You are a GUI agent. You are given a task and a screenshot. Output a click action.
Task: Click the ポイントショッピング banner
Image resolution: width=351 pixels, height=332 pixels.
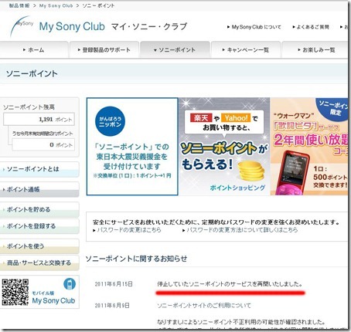[x=224, y=147]
